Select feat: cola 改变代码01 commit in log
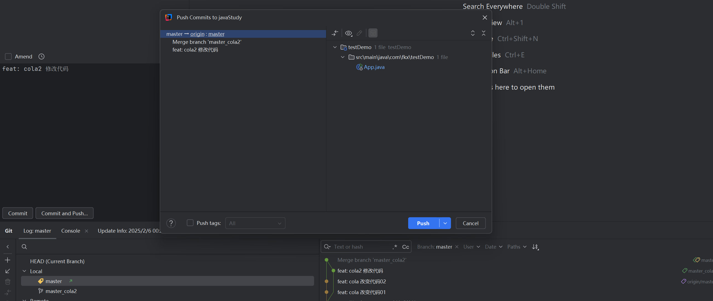The image size is (713, 301). [x=361, y=292]
